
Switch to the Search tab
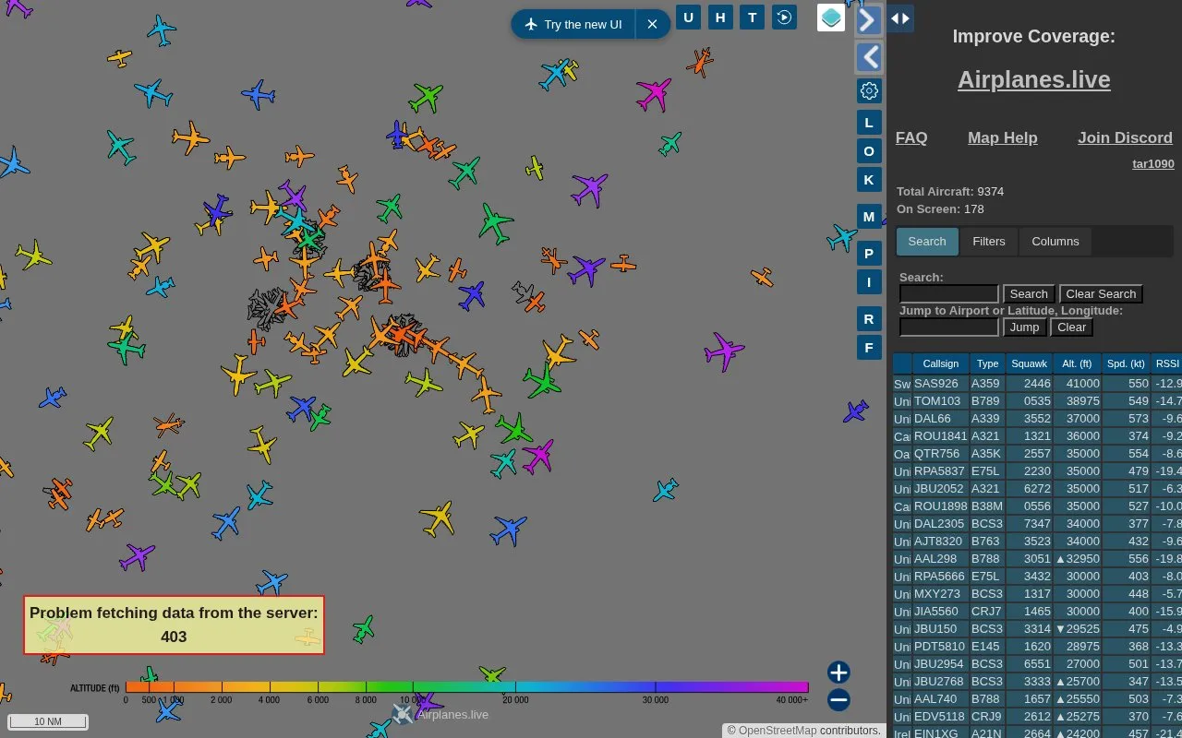927,242
